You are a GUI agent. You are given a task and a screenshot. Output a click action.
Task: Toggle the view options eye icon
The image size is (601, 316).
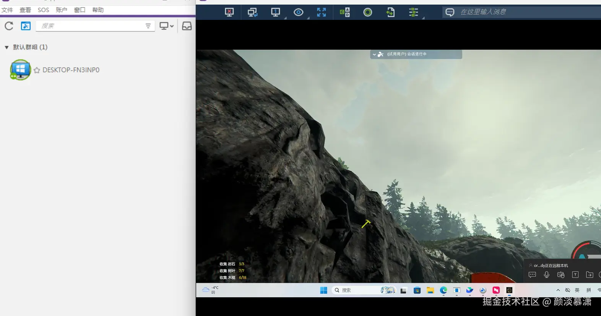point(299,12)
